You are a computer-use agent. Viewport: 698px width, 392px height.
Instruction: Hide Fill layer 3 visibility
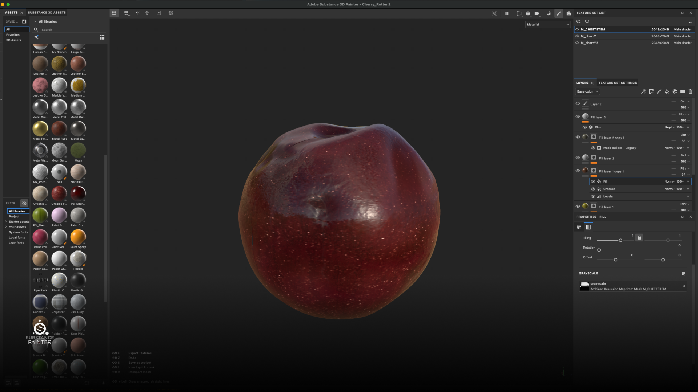tap(578, 117)
